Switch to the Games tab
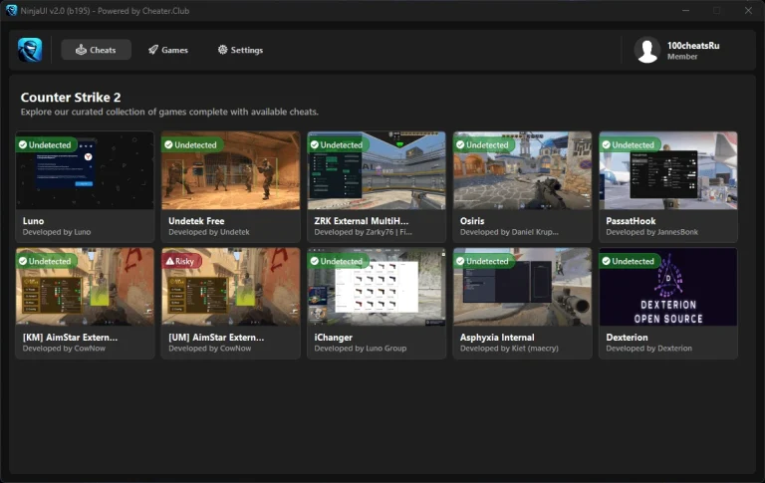This screenshot has width=765, height=483. pos(168,50)
